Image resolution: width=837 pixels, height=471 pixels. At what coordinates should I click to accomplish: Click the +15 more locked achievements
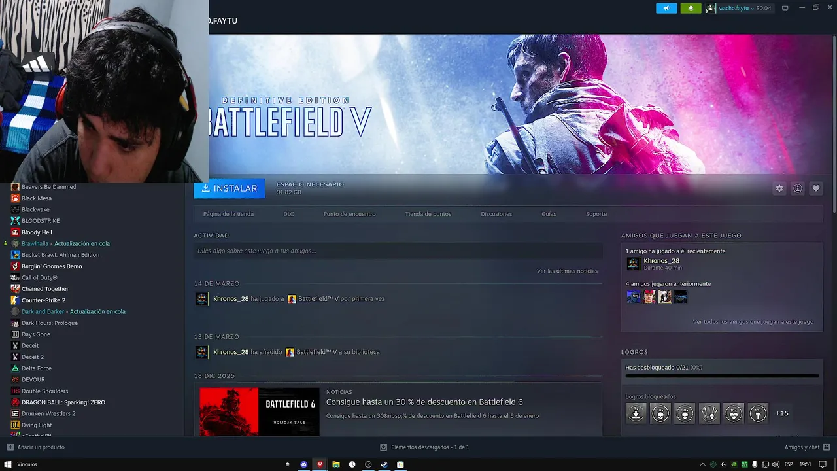782,413
